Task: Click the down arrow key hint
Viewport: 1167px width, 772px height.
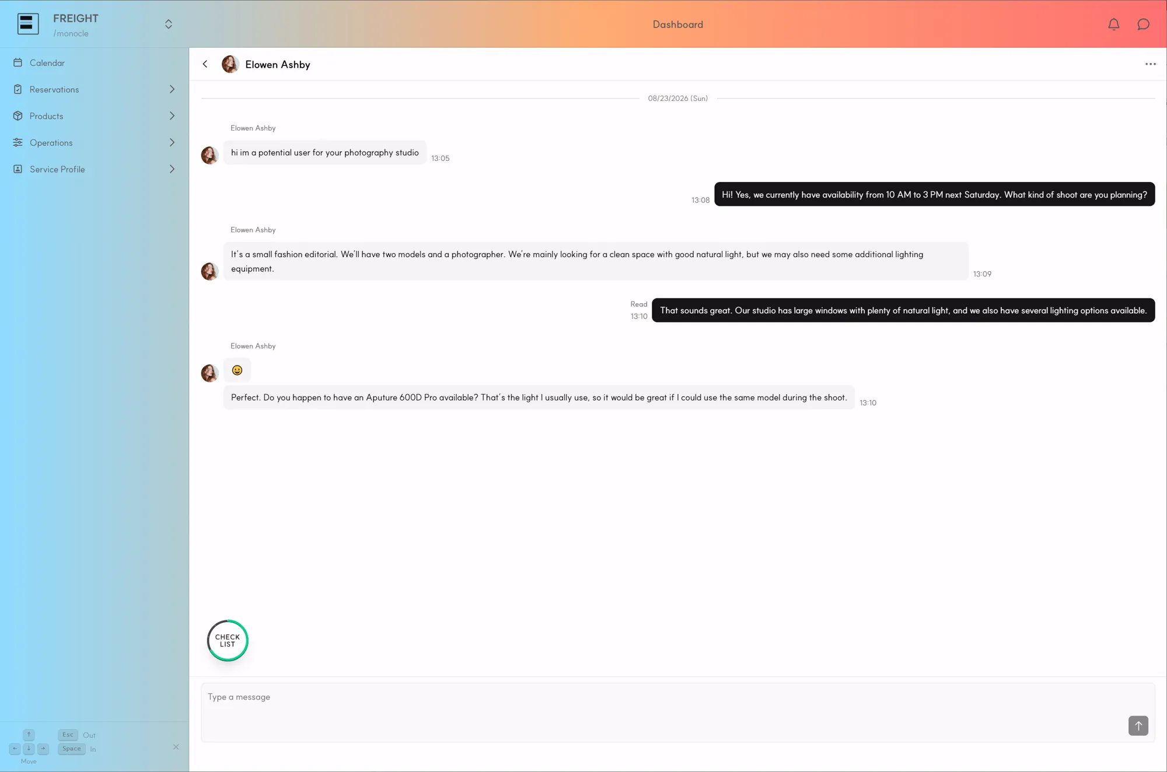Action: tap(29, 749)
